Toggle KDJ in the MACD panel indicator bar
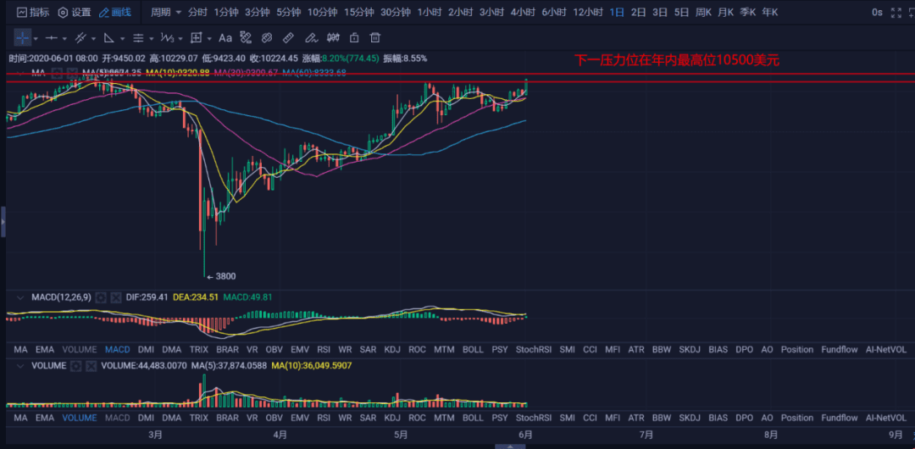The height and width of the screenshot is (449, 915). (x=392, y=350)
